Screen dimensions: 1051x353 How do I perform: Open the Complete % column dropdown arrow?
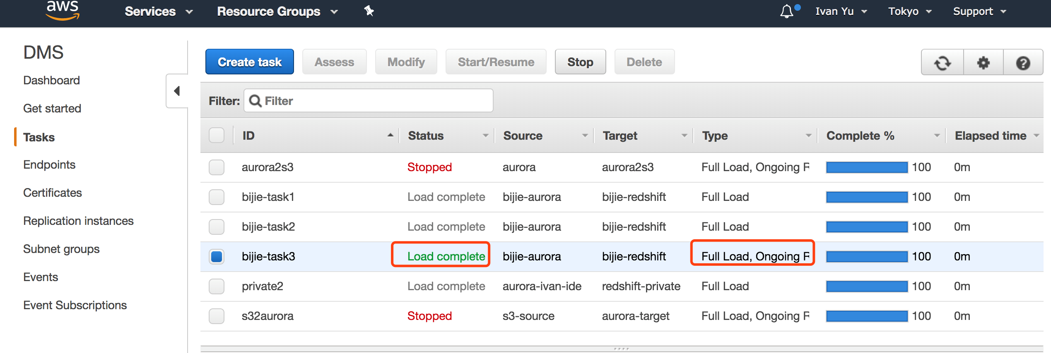point(937,136)
